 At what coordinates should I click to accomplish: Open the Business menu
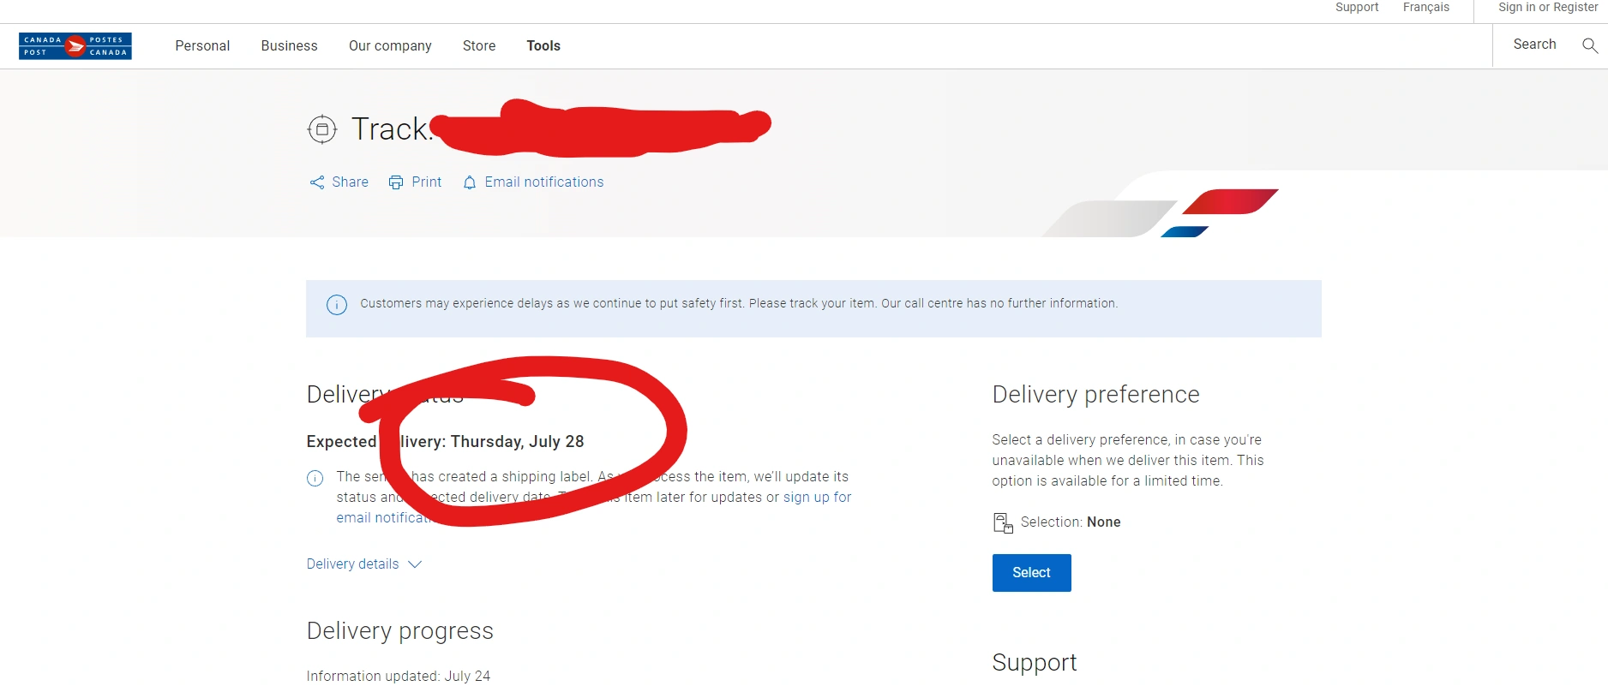(x=289, y=46)
